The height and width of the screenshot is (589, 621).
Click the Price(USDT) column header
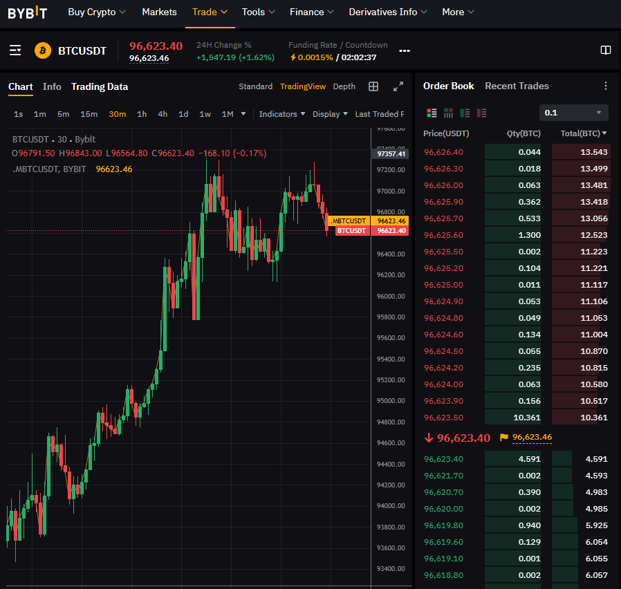click(446, 133)
